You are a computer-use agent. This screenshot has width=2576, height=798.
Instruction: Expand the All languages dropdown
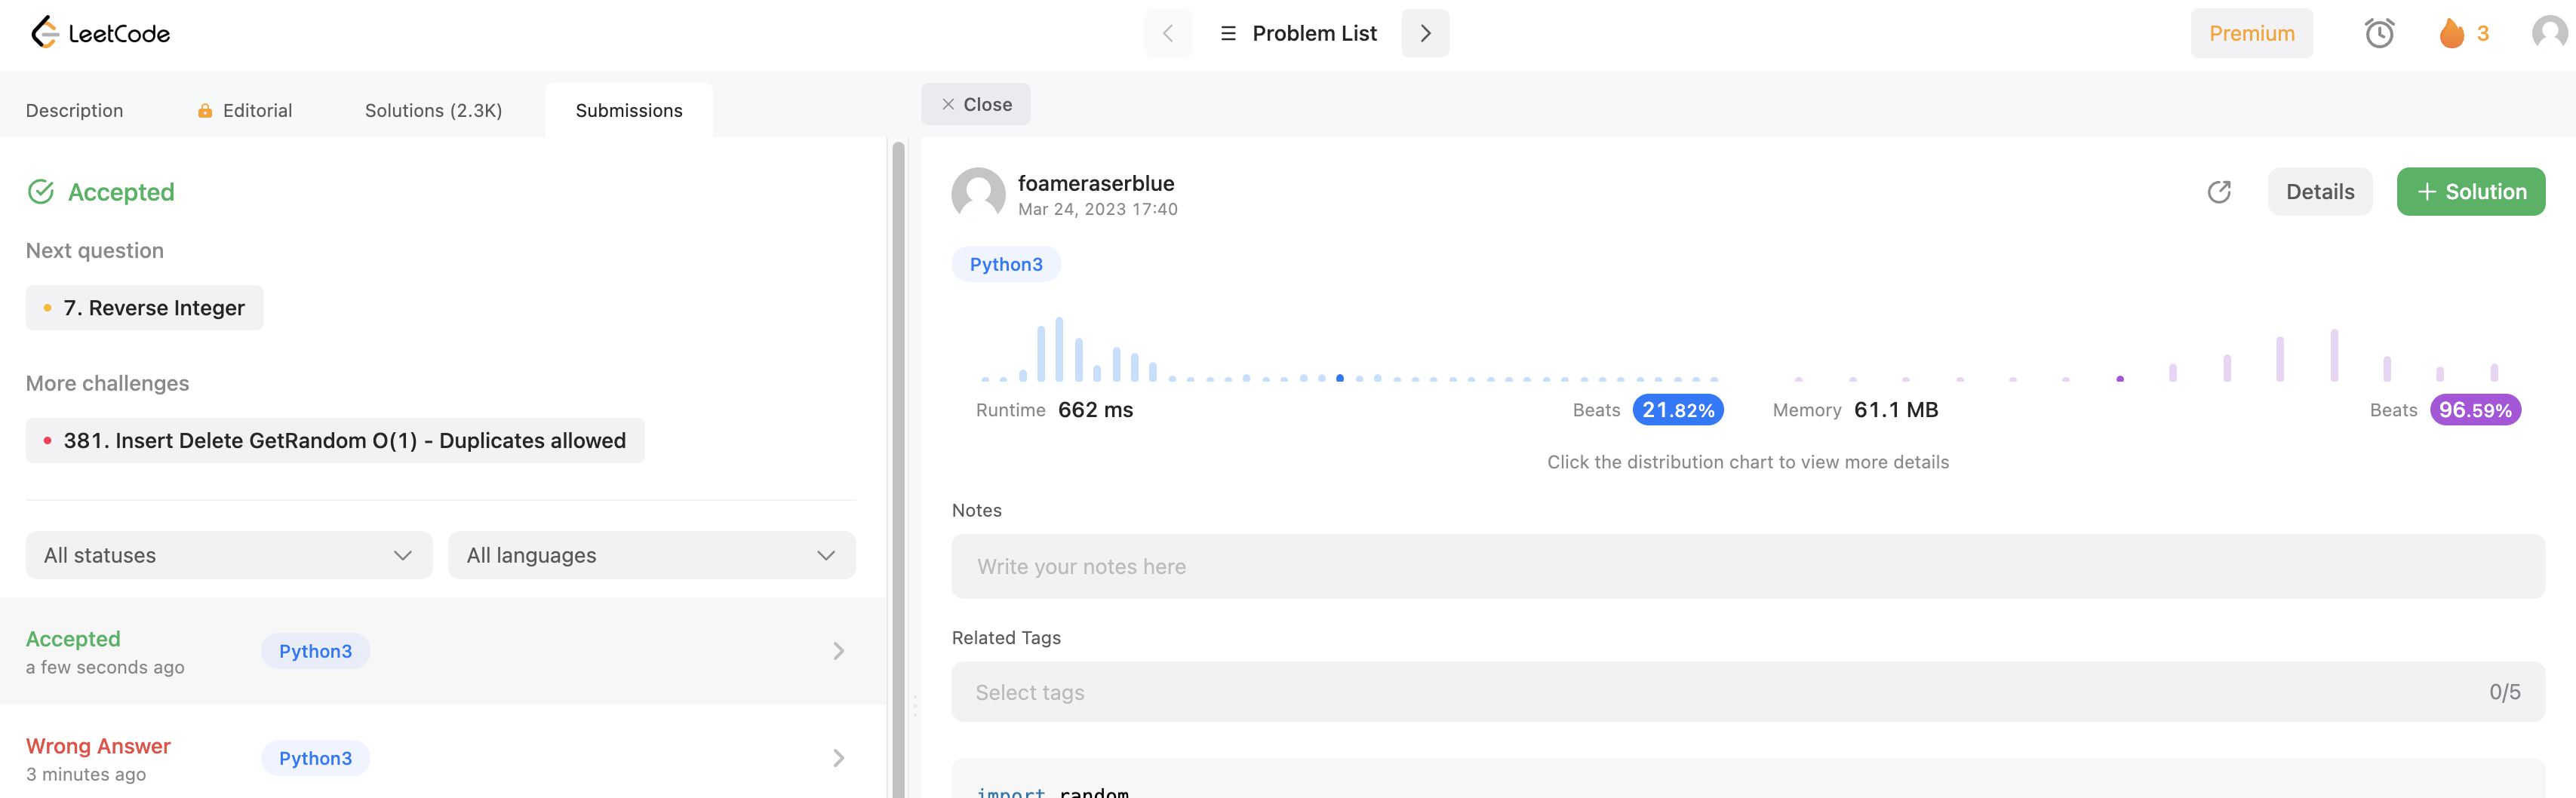(652, 555)
